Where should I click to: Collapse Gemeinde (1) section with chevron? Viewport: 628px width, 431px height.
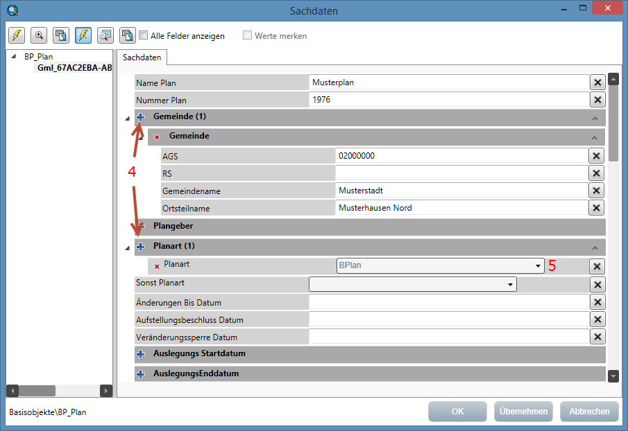(x=594, y=117)
